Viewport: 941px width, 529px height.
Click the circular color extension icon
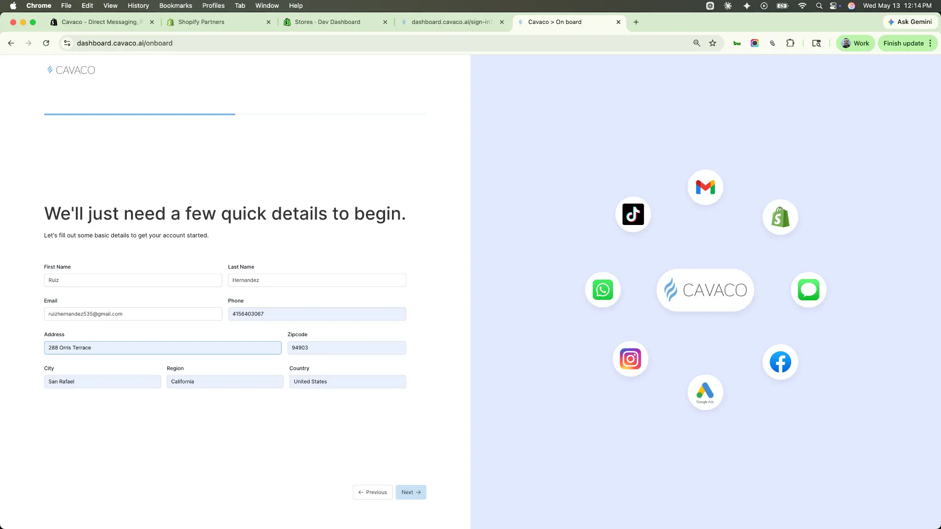(x=754, y=43)
